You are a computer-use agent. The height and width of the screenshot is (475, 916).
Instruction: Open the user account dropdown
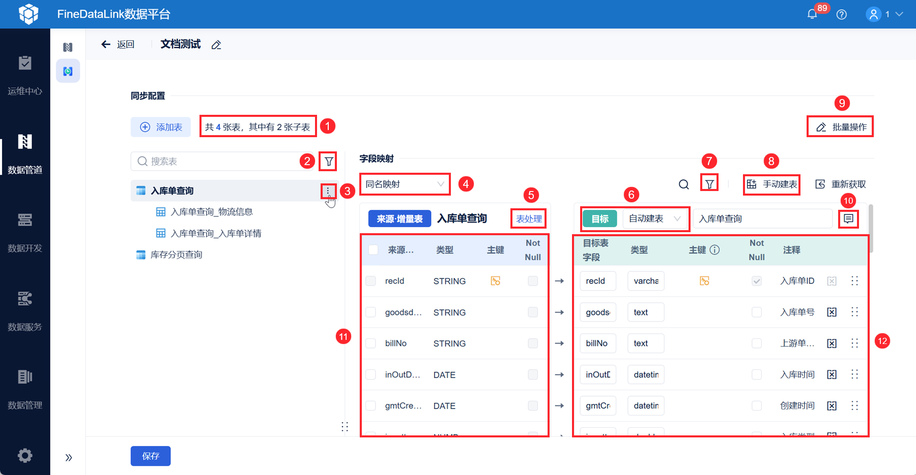pyautogui.click(x=885, y=14)
